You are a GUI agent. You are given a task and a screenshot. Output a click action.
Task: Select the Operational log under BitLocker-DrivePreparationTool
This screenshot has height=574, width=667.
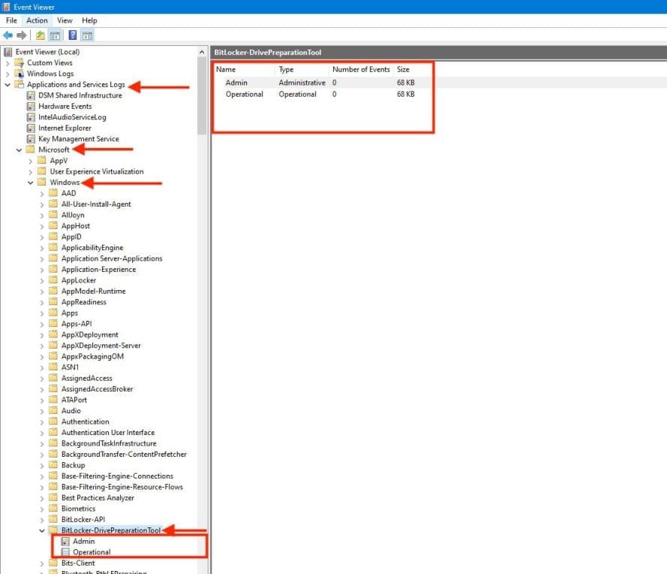pos(91,552)
